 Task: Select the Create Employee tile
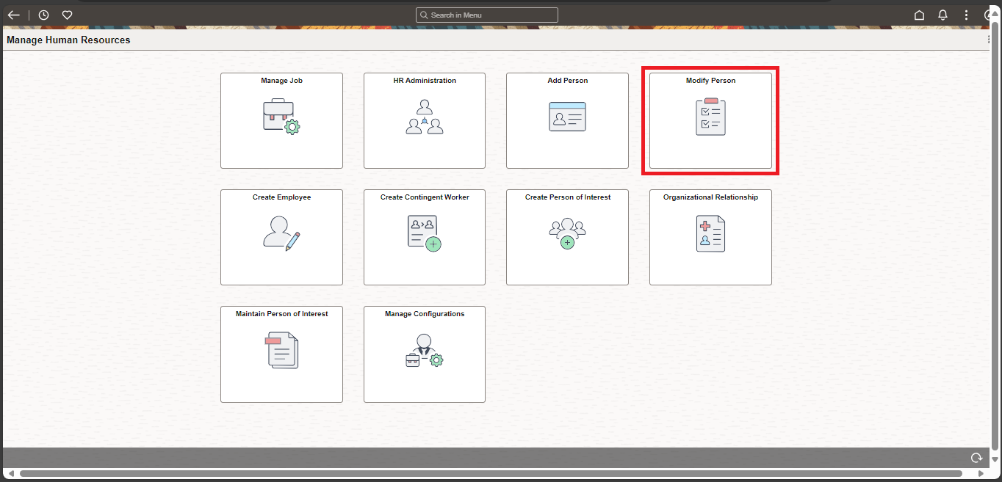(x=281, y=237)
